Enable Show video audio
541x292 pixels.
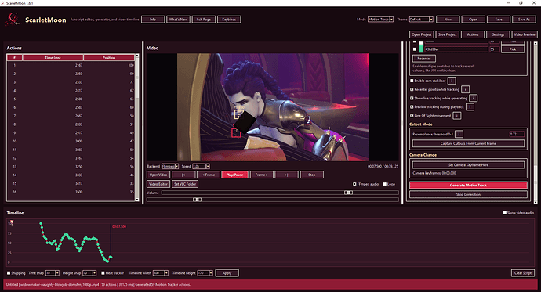tap(505, 213)
